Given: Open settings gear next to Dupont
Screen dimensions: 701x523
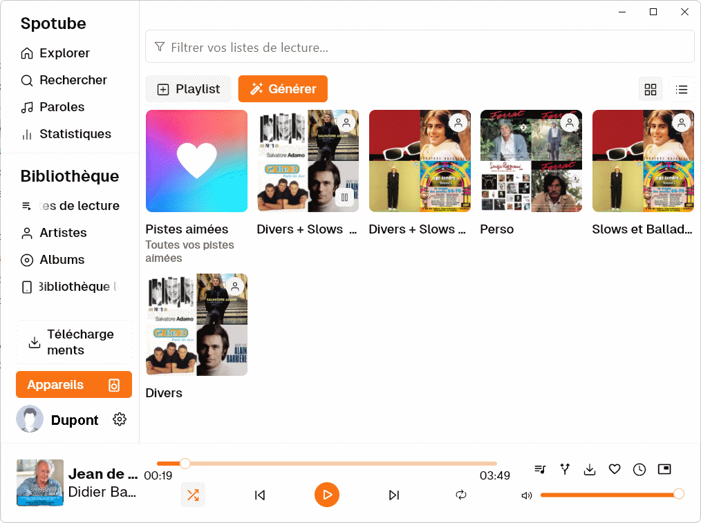Looking at the screenshot, I should (x=120, y=419).
